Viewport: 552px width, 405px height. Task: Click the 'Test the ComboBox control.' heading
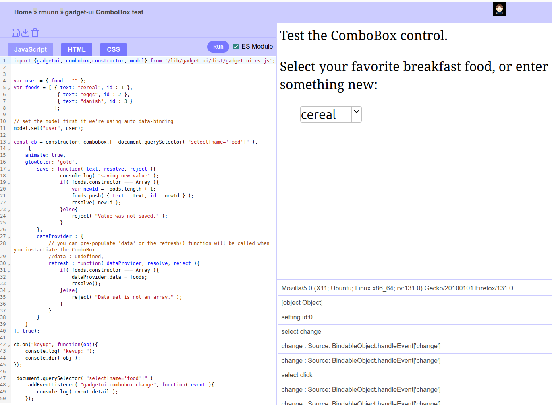tap(363, 35)
